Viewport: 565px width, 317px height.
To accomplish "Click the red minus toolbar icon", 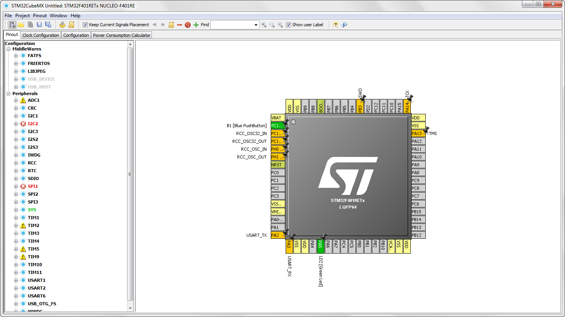I will 180,25.
